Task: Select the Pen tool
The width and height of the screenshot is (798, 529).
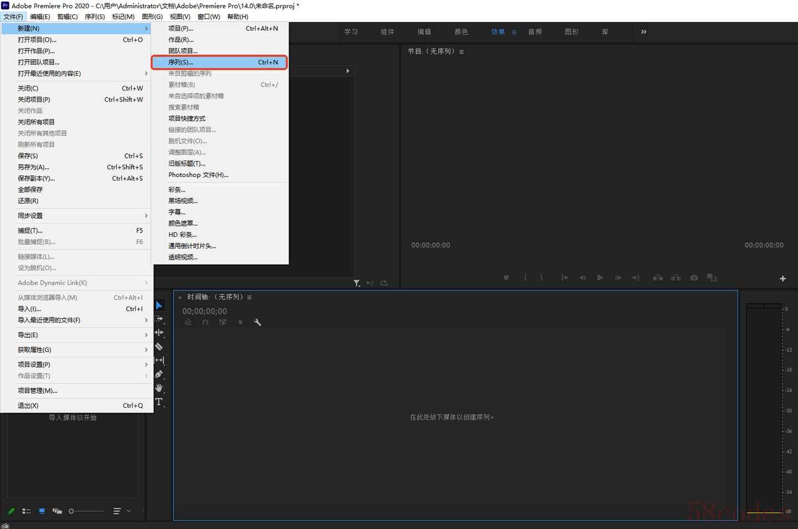Action: tap(159, 374)
